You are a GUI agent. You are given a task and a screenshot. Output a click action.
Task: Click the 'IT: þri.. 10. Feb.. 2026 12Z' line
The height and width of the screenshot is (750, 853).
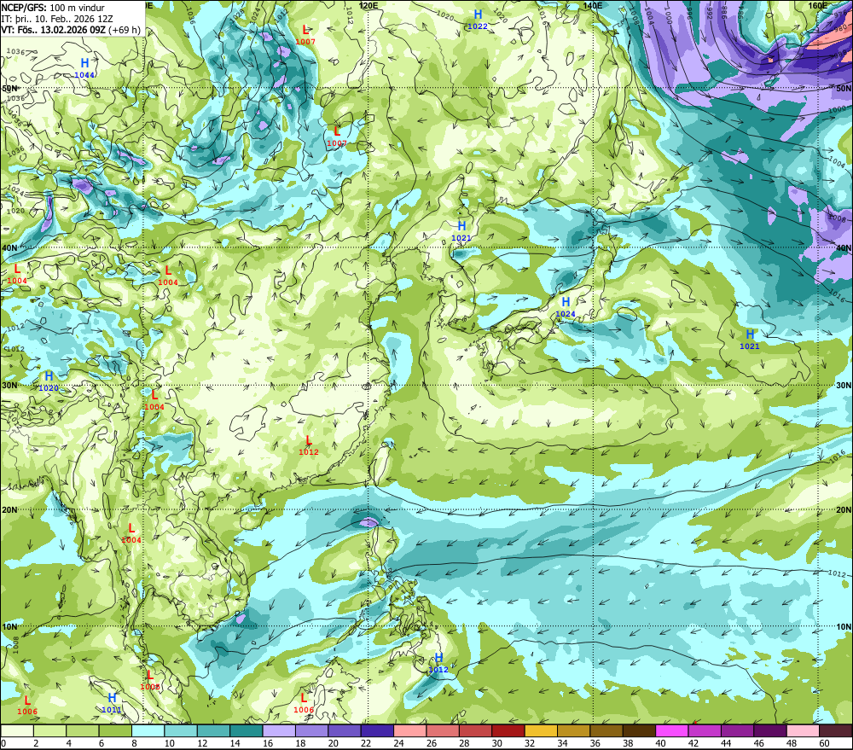(x=57, y=19)
